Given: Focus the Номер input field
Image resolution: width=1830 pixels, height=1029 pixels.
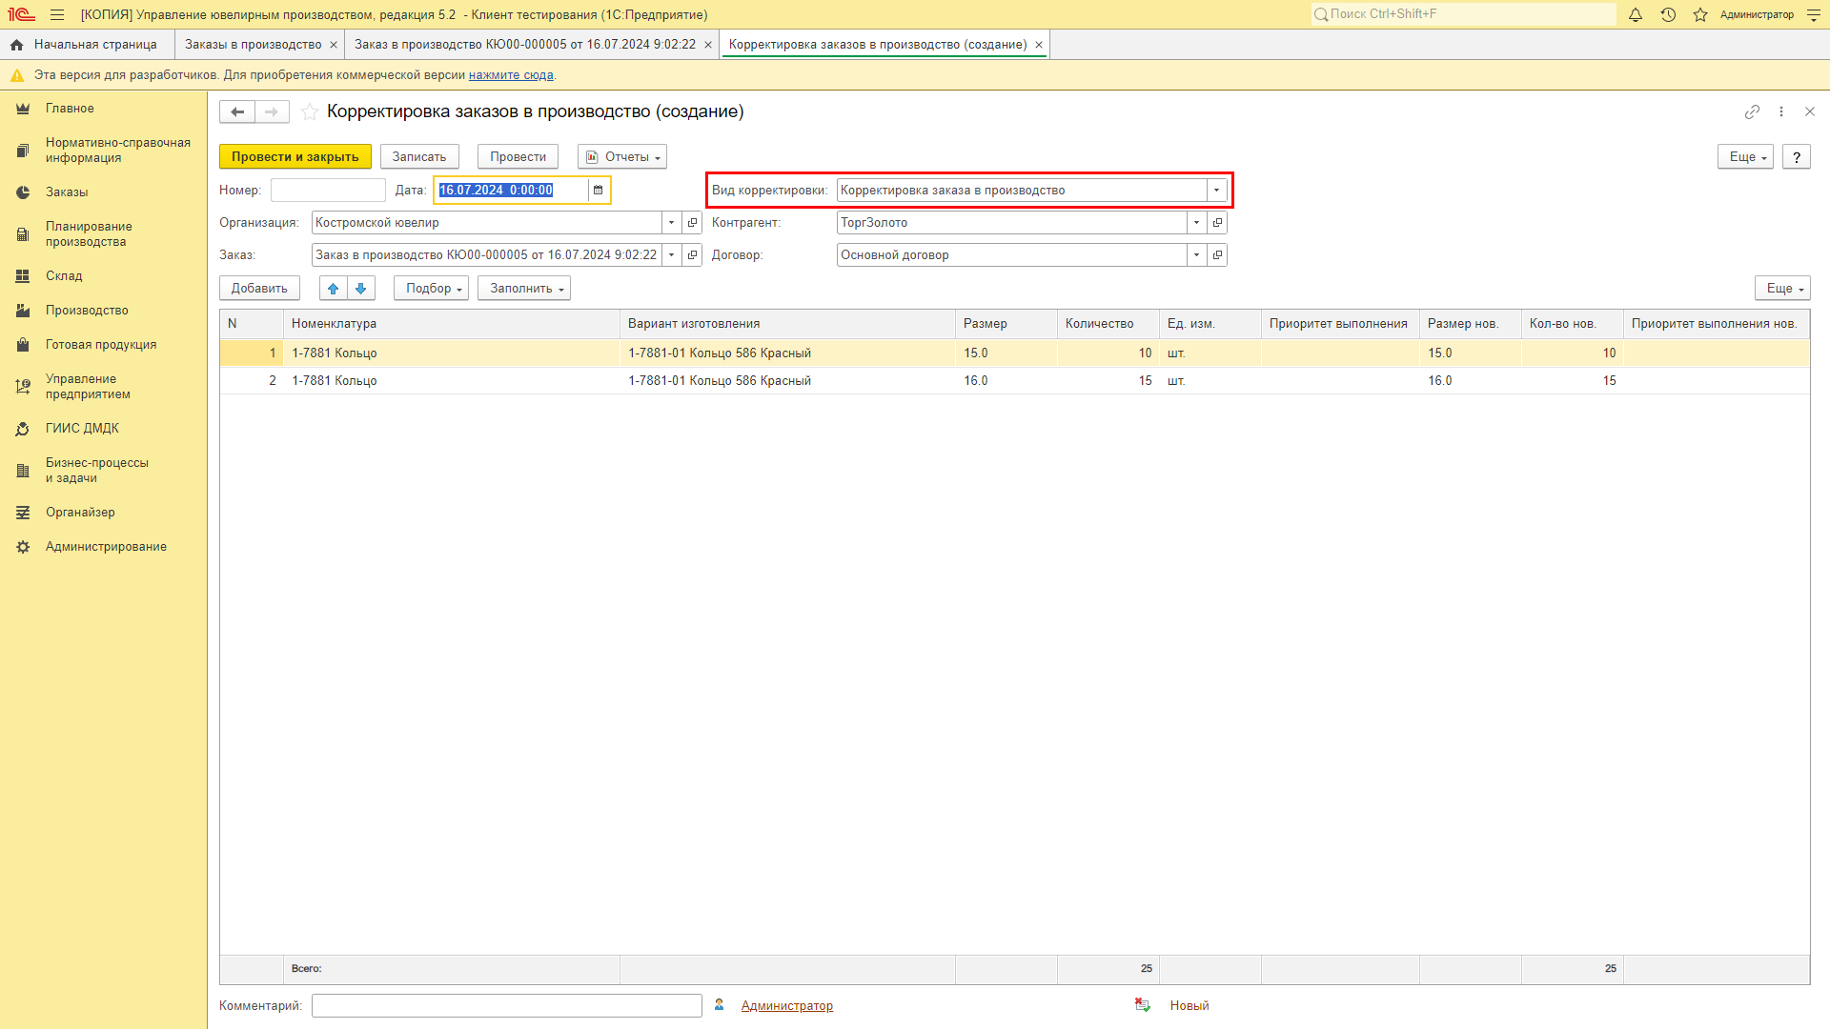Looking at the screenshot, I should pyautogui.click(x=328, y=191).
